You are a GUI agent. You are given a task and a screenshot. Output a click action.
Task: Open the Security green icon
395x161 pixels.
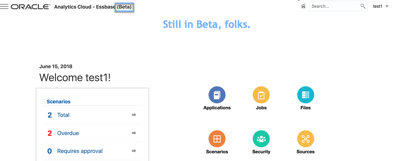coord(261,139)
